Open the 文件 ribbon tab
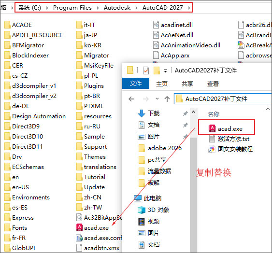Image resolution: width=272 pixels, height=253 pixels. [136, 84]
